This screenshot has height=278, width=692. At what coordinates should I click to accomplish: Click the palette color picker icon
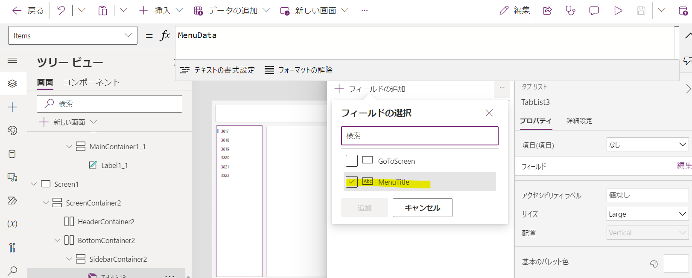(654, 264)
